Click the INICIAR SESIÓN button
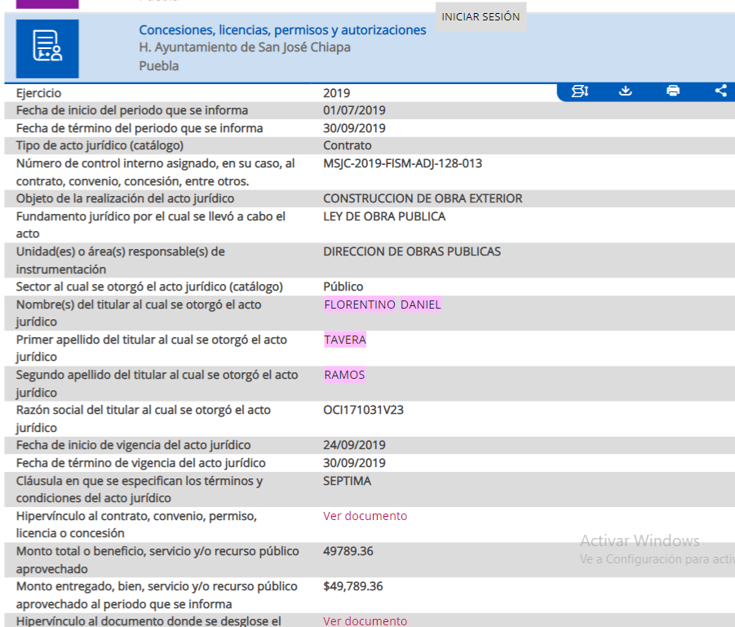The height and width of the screenshot is (627, 735). point(480,16)
